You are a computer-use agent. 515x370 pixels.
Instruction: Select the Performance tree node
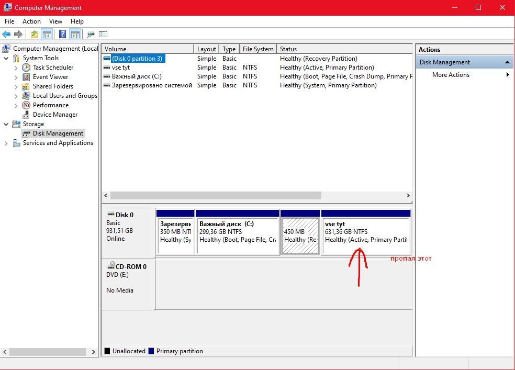[x=50, y=105]
